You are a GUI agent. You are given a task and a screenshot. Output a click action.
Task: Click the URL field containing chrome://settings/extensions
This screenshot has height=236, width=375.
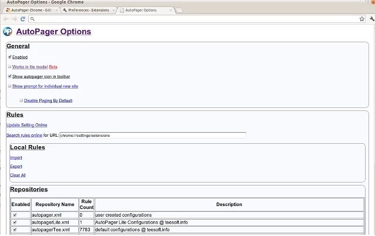153,135
